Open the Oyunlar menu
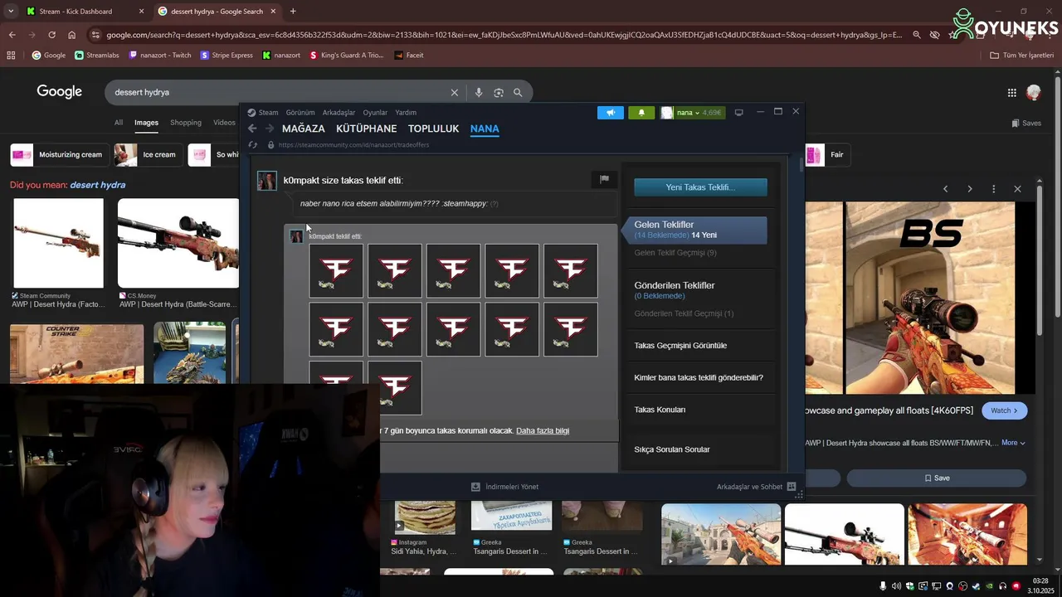Screen dimensions: 1062x597 [375, 113]
